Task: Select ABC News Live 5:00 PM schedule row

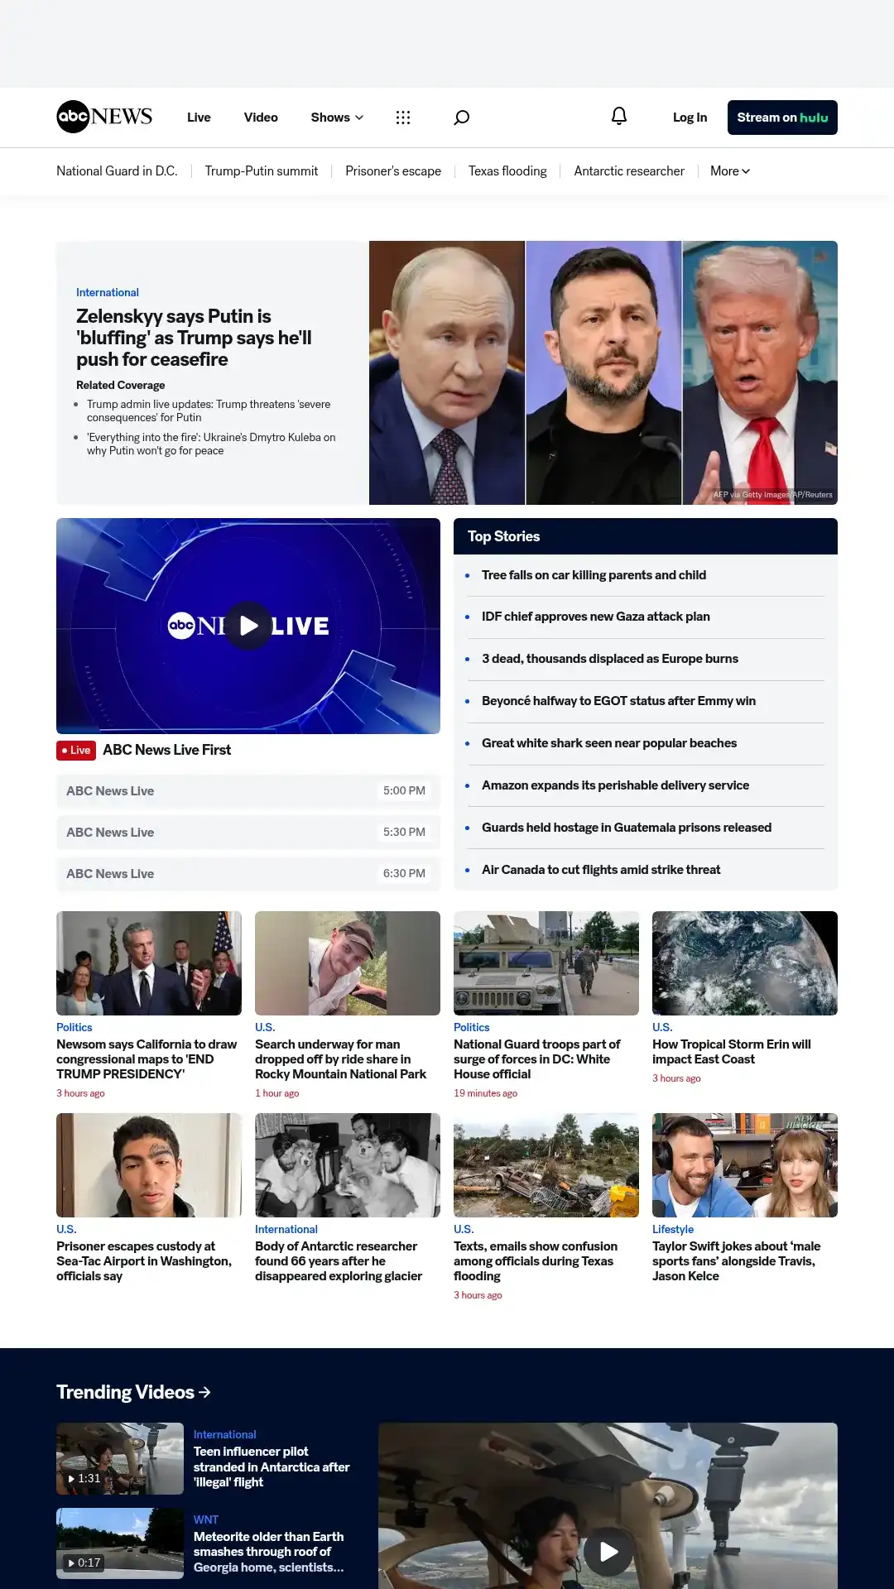Action: (x=248, y=790)
